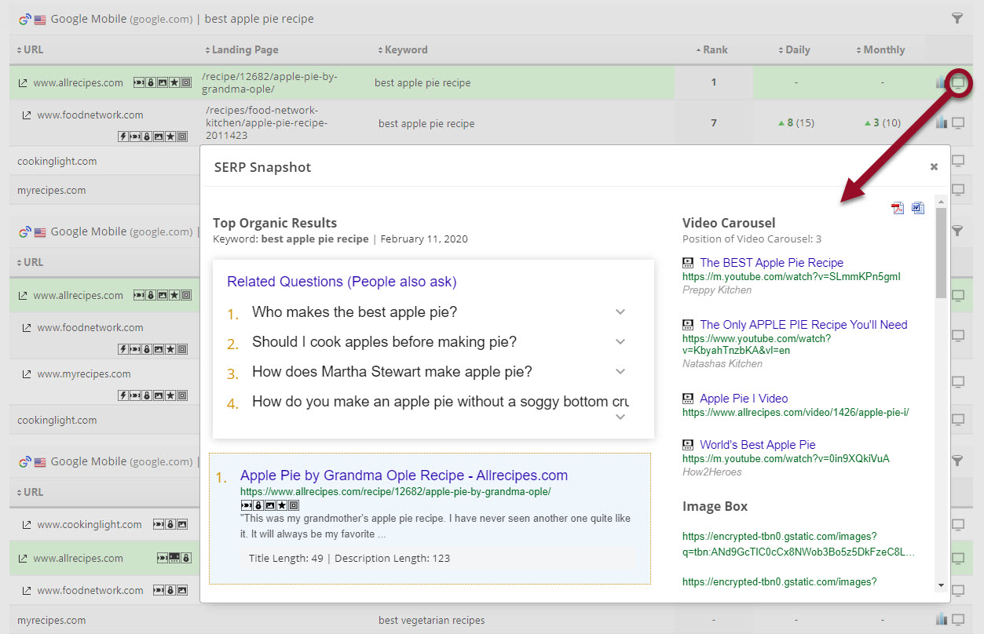Open ranking chart icon for foodnetwork.com rank 7

942,122
